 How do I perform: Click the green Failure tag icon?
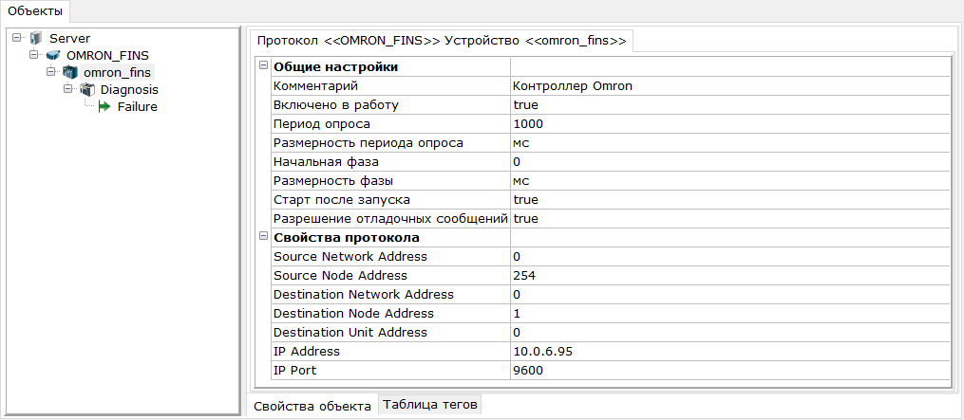(104, 106)
